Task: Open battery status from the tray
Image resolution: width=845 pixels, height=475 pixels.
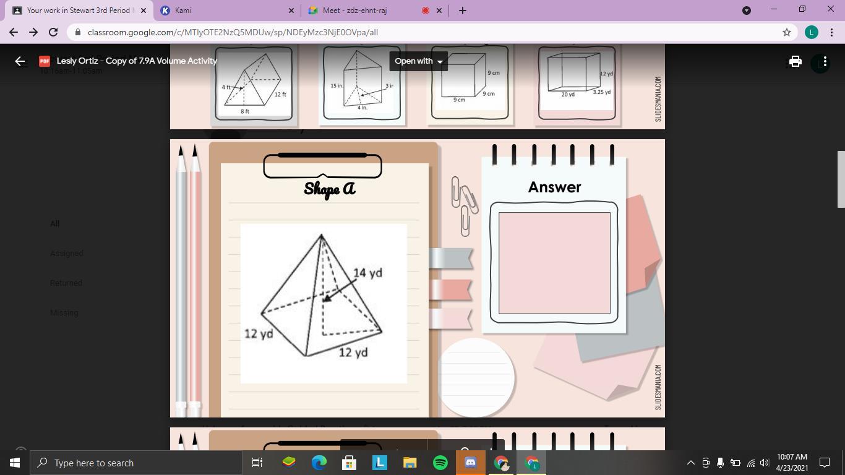Action: pyautogui.click(x=736, y=463)
